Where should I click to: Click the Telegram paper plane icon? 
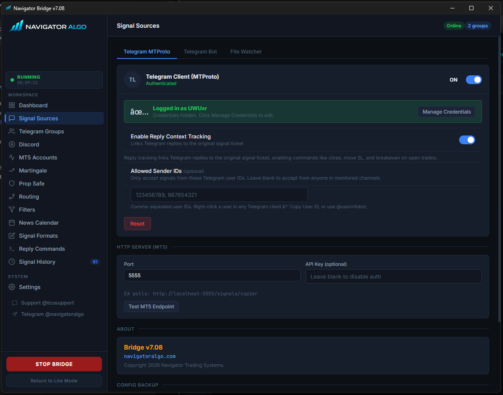[15, 314]
